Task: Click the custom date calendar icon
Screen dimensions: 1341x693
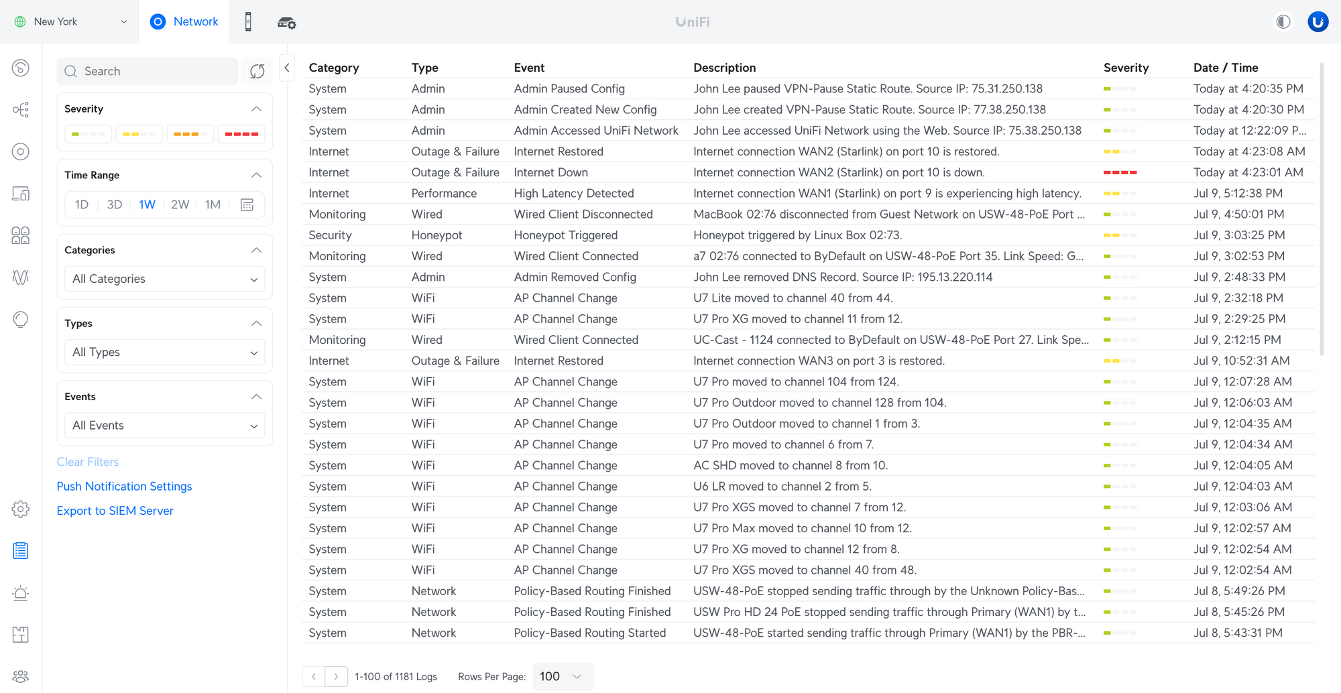Action: tap(247, 205)
